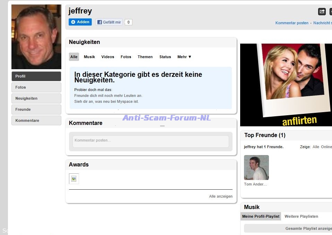
Task: Click the anflirten advertisement banner
Action: (286, 85)
